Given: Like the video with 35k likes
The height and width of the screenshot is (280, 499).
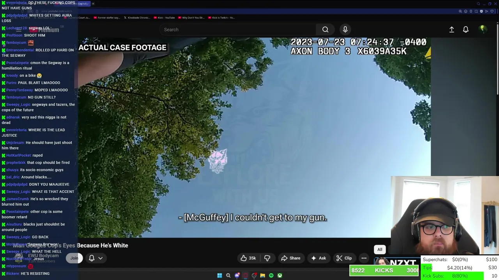Looking at the screenshot, I should point(248,258).
